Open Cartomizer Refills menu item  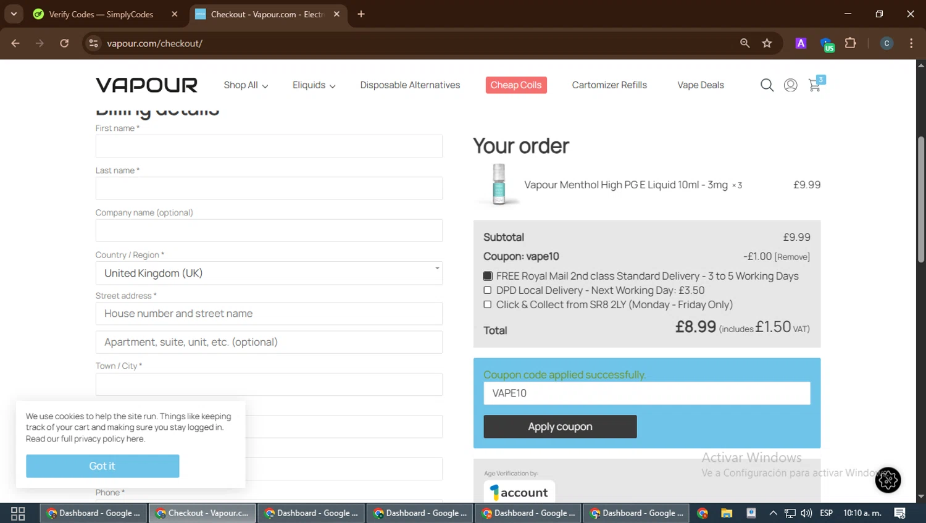[x=609, y=85]
